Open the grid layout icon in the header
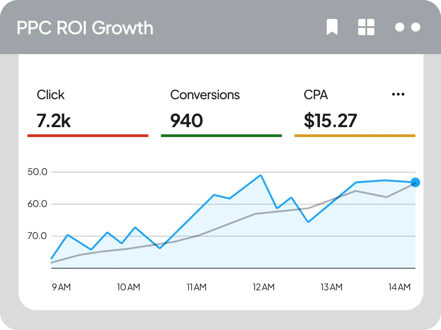This screenshot has width=441, height=330. pos(366,27)
